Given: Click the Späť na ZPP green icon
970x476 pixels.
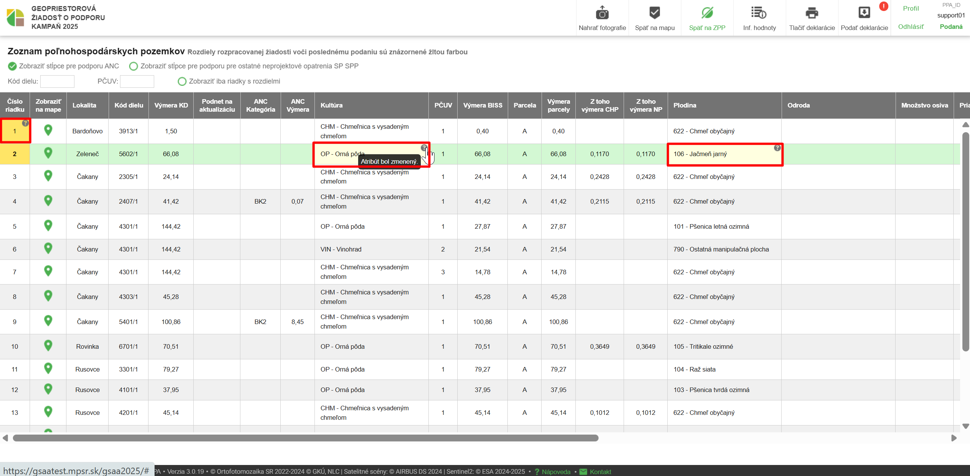Looking at the screenshot, I should click(x=707, y=13).
